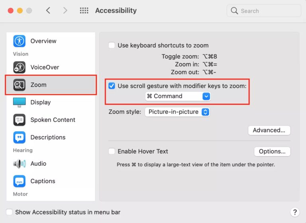Open the Zoom style Picture-in-picture dropdown
Viewport: 306px width, 223px height.
tap(177, 112)
